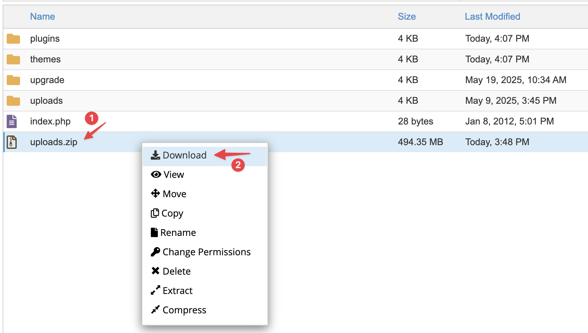Click the Today, 3:48 PM date cell
The width and height of the screenshot is (588, 333).
click(x=497, y=142)
